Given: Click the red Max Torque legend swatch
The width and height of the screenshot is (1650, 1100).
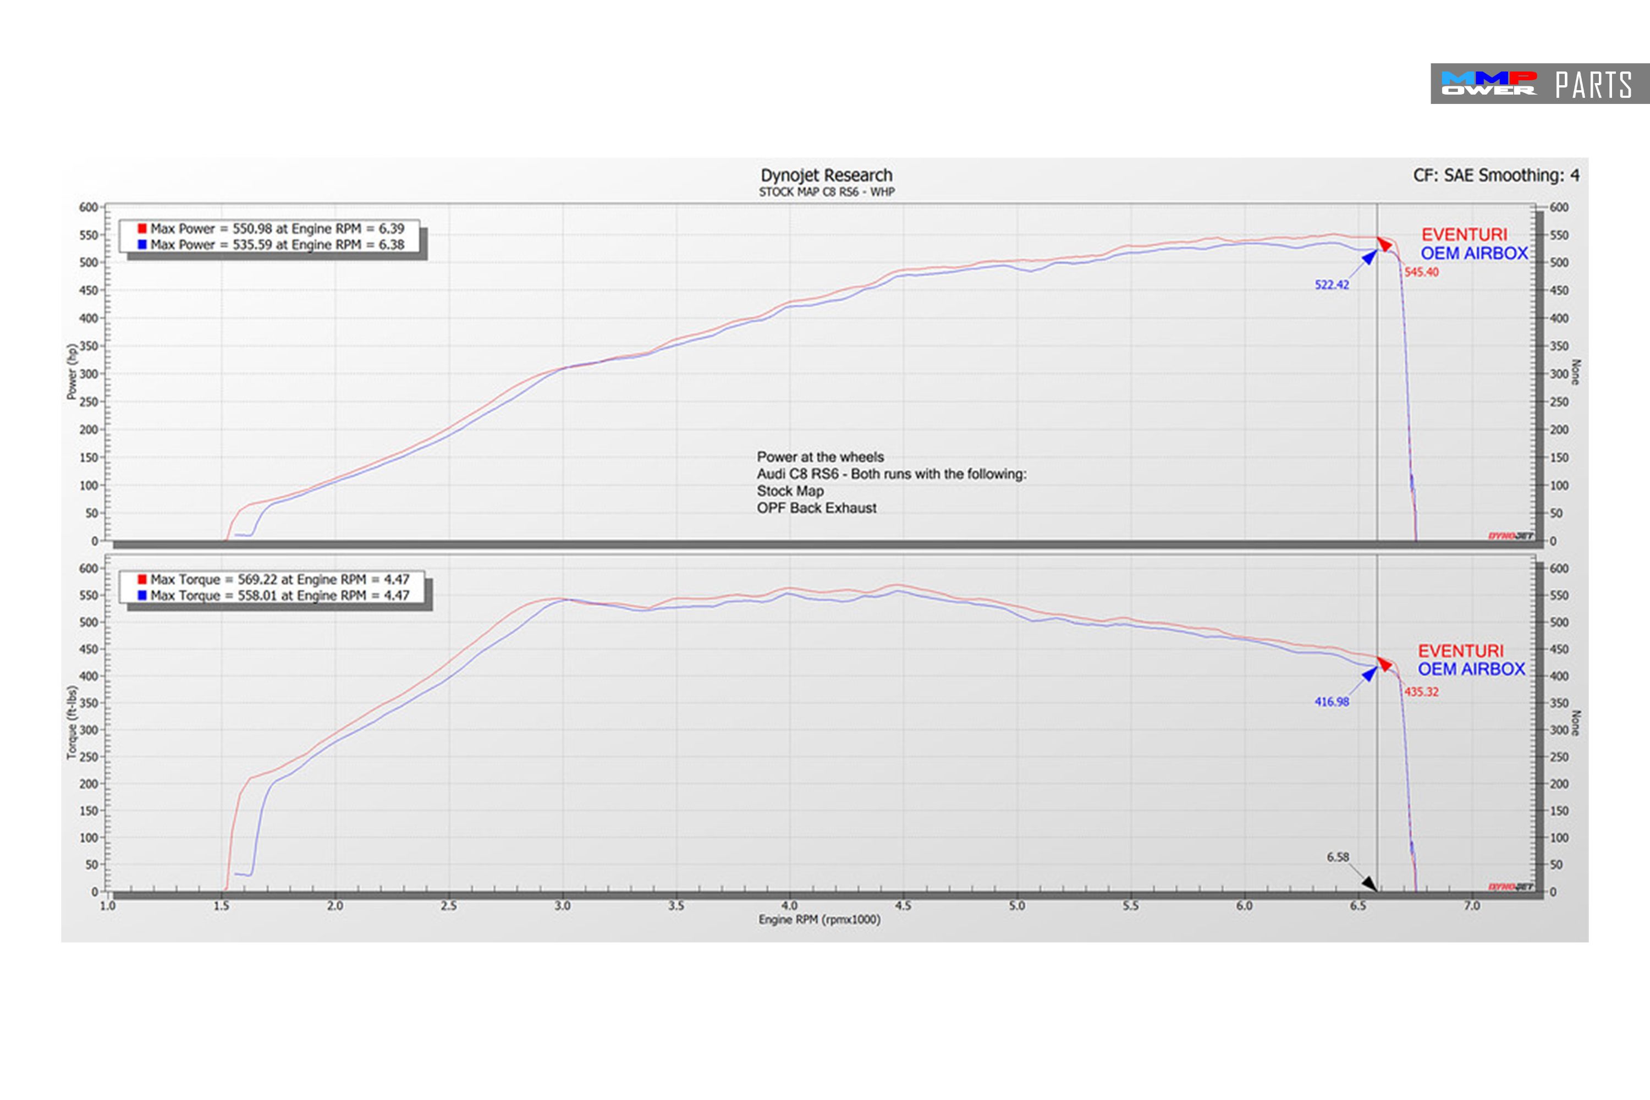Looking at the screenshot, I should [142, 580].
